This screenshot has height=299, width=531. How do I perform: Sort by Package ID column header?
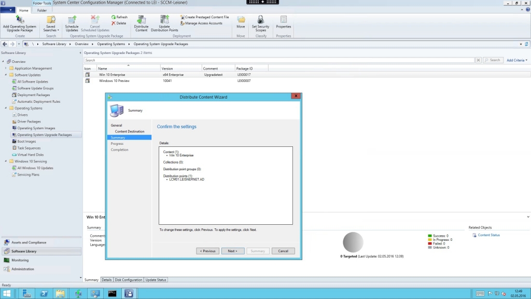point(251,69)
